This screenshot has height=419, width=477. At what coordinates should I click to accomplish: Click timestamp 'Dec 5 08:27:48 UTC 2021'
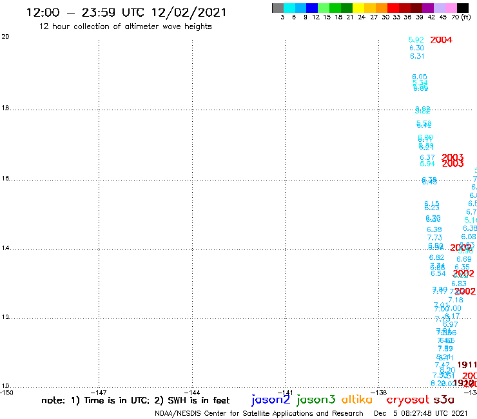tap(421, 413)
